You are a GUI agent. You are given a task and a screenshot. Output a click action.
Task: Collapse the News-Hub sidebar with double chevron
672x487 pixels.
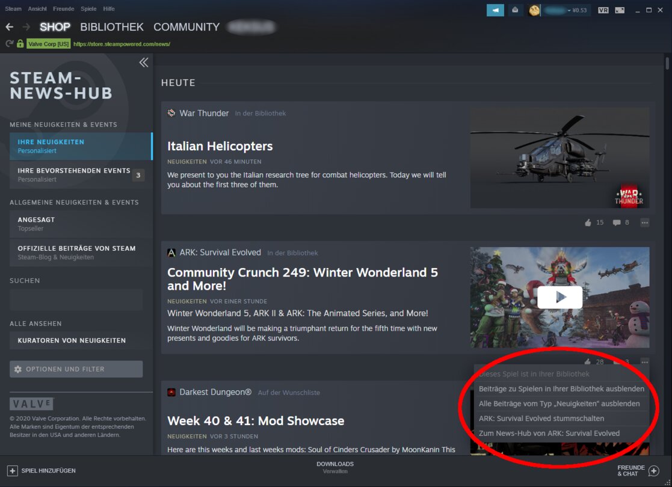(143, 62)
